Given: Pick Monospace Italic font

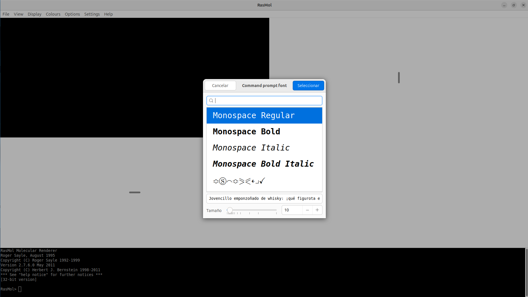Looking at the screenshot, I should 264,148.
